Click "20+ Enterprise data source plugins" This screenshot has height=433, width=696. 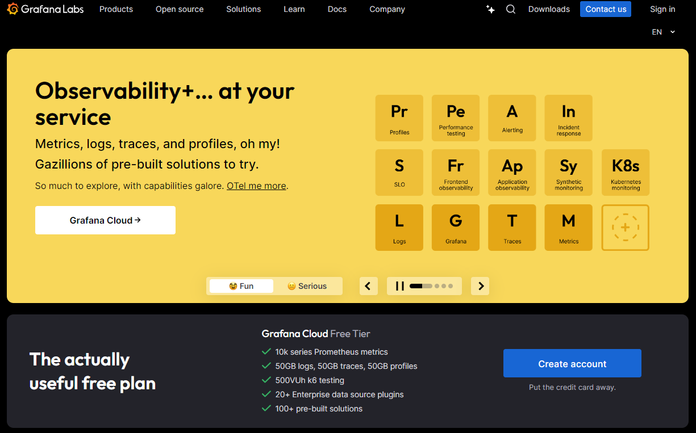tap(339, 394)
